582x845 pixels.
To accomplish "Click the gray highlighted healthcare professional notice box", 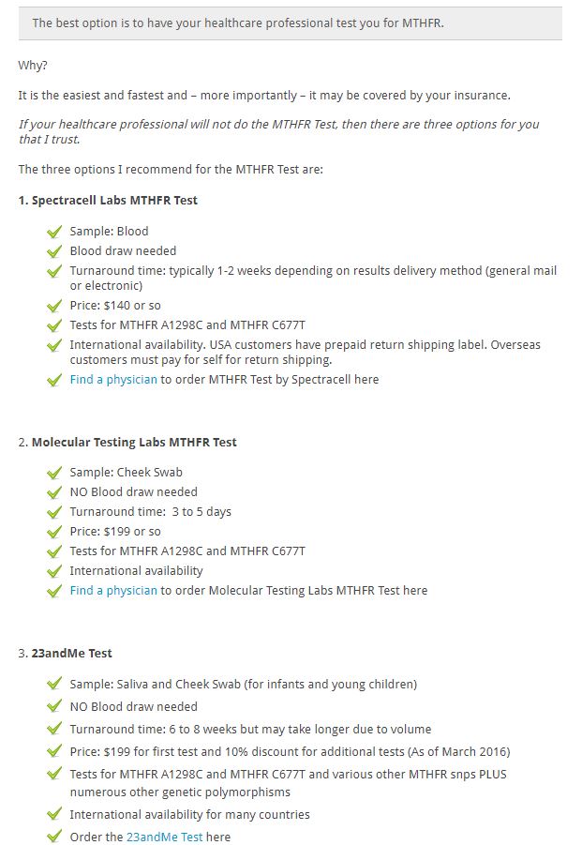I will point(290,23).
